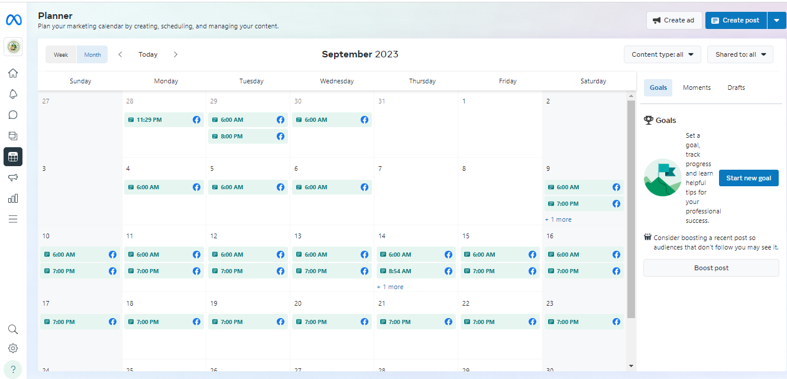Click scrollbar up arrow in calendar
The width and height of the screenshot is (787, 379).
pyautogui.click(x=631, y=97)
